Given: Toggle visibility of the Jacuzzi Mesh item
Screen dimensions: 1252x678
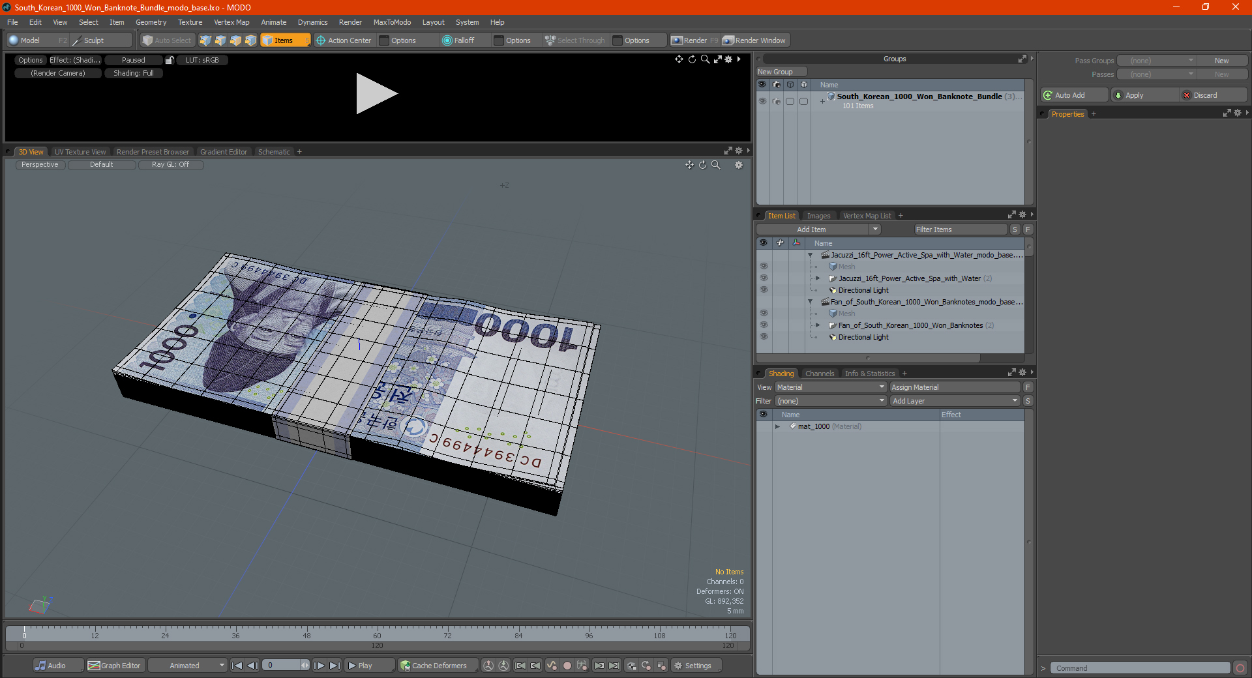Looking at the screenshot, I should (x=764, y=267).
